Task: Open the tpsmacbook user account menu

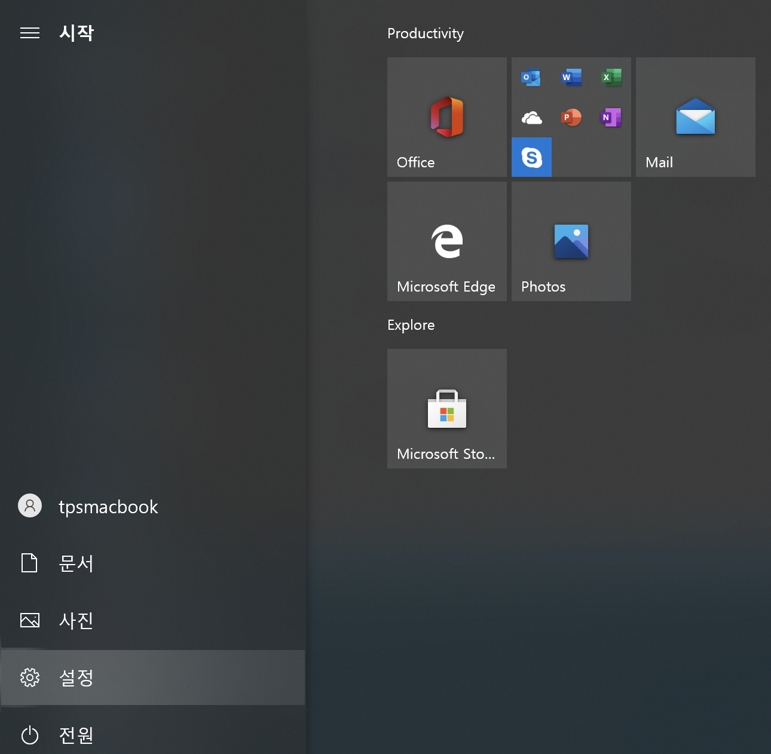Action: coord(153,506)
